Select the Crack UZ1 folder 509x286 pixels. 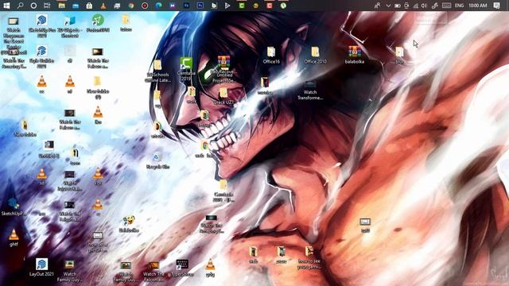pyautogui.click(x=223, y=96)
